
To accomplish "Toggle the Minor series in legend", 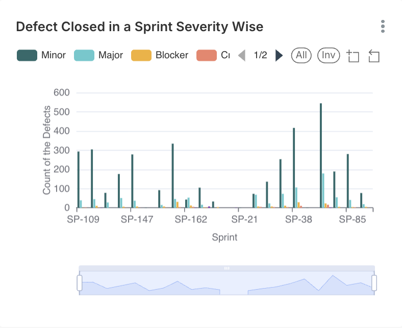I will point(41,55).
